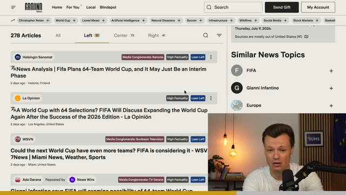Follow Wildfires topic plus icon
This screenshot has height=195, width=346.
[x=256, y=21]
